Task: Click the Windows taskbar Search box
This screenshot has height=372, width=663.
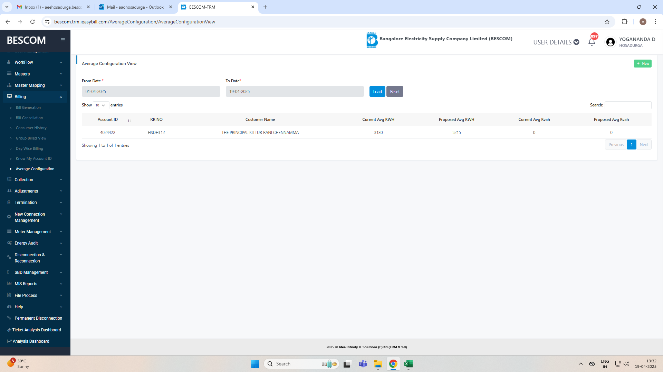Action: click(301, 364)
